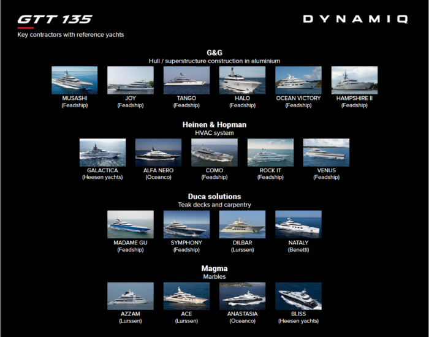Select the ANASTASIA yacht image

tap(243, 296)
